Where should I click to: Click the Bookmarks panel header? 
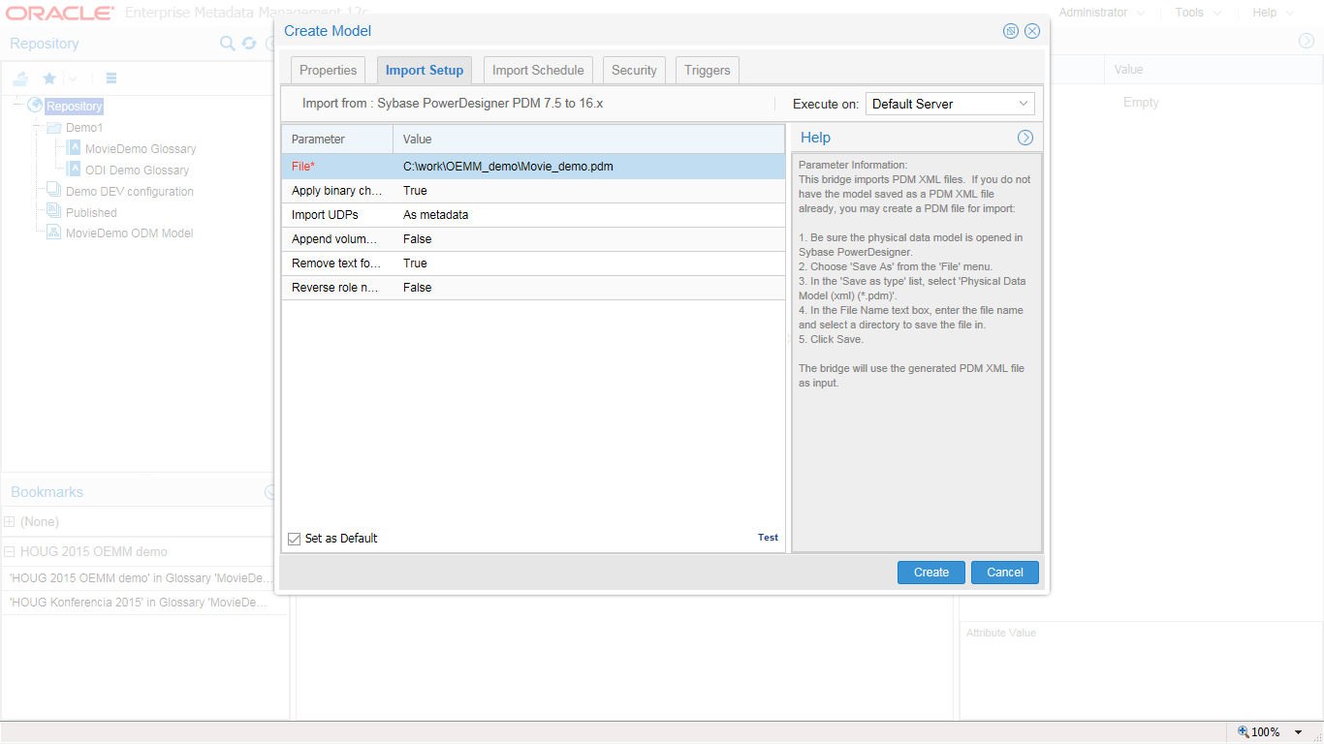pyautogui.click(x=47, y=492)
